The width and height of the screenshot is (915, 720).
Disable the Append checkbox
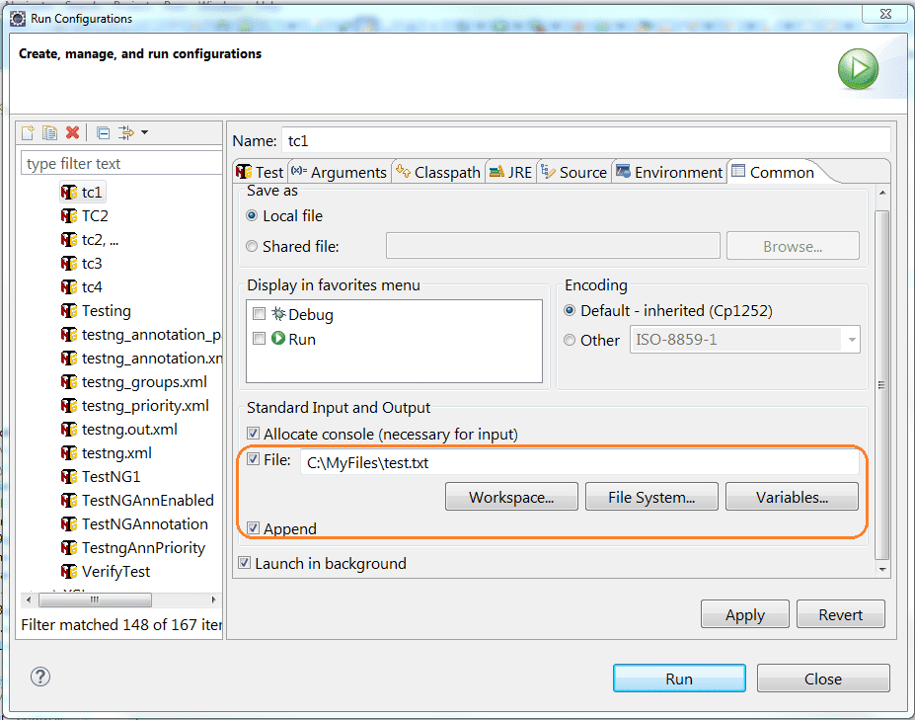point(253,528)
